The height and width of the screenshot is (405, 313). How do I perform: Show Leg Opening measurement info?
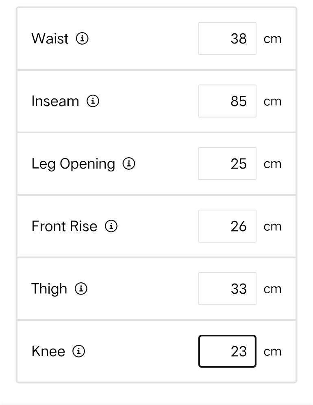pyautogui.click(x=129, y=163)
